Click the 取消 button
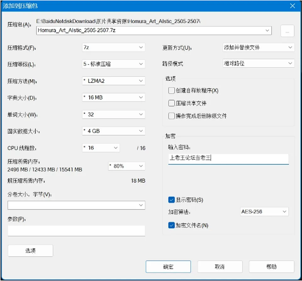The height and width of the screenshot is (281, 302). tap(220, 267)
